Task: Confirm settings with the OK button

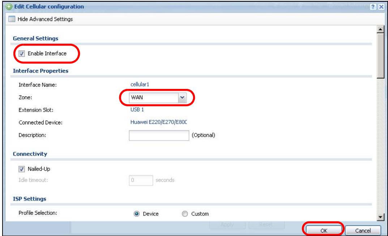Action: pyautogui.click(x=324, y=231)
